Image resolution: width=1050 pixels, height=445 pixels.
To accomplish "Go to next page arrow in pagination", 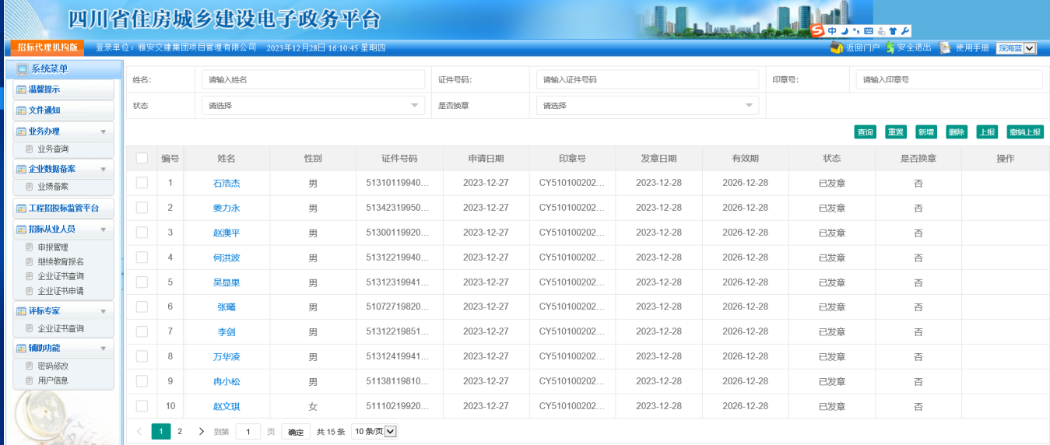I will (202, 431).
